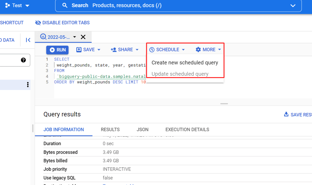Click the search magnifier icon
The image size is (312, 185).
(x=65, y=6)
